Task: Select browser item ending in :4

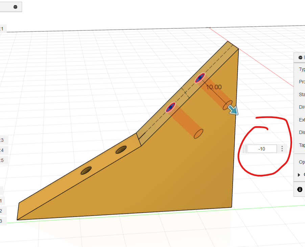Action: tap(2, 150)
